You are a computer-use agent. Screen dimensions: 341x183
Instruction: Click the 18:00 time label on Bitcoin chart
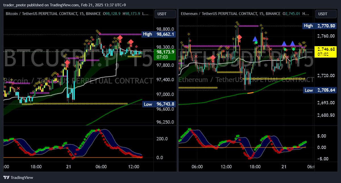[36, 167]
